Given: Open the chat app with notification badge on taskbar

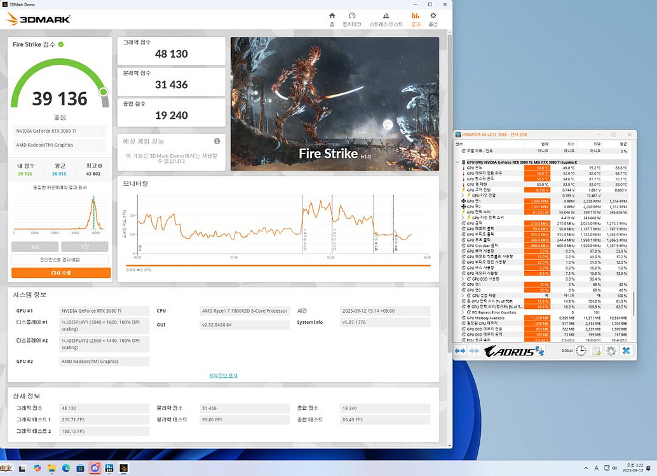Looking at the screenshot, I should tap(95, 468).
